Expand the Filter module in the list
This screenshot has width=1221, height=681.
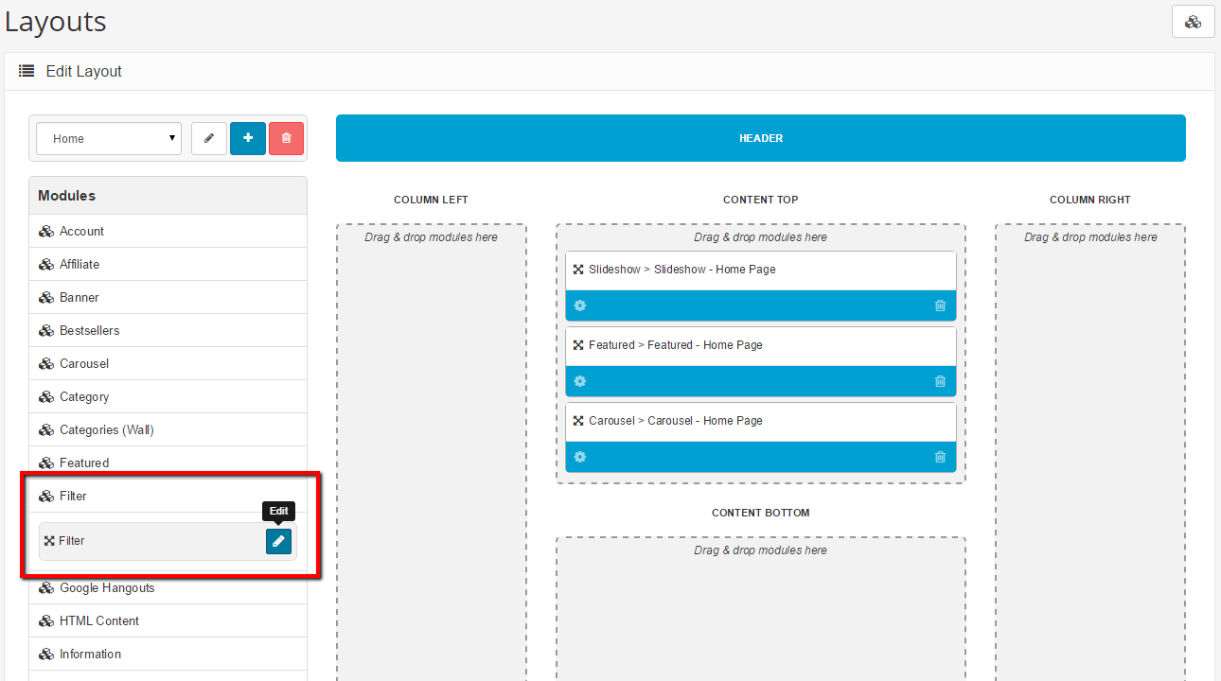pos(73,496)
